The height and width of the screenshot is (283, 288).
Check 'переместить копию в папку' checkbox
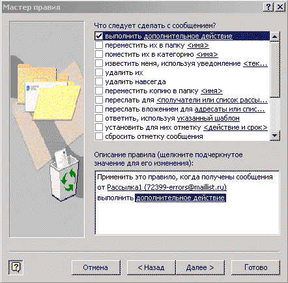click(99, 91)
